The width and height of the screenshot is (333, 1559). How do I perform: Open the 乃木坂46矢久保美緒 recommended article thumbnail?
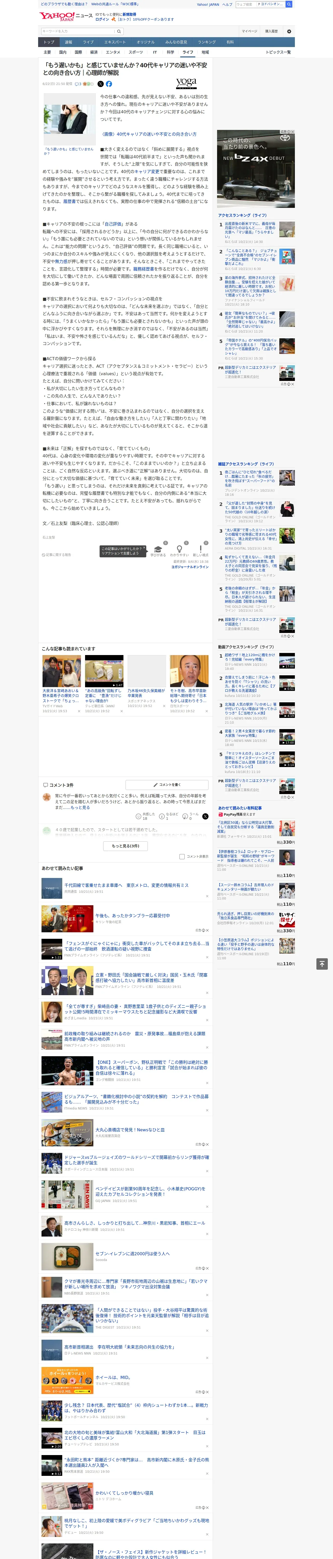(146, 671)
